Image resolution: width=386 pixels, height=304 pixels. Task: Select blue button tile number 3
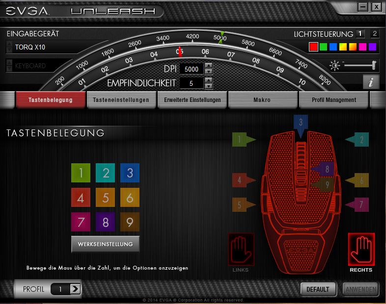(x=130, y=173)
